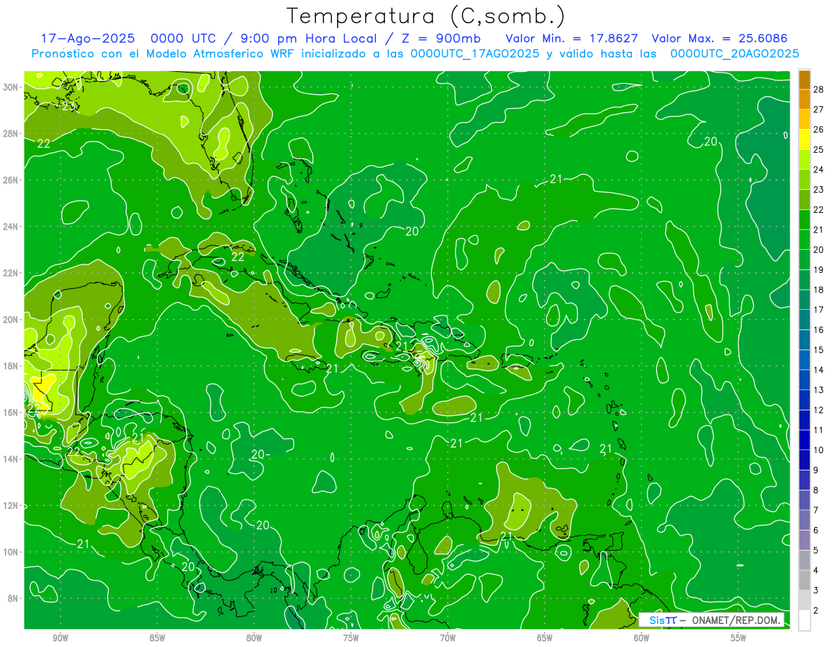Click the 'Valor Max. = 25.6086' text
The image size is (837, 647).
click(720, 38)
